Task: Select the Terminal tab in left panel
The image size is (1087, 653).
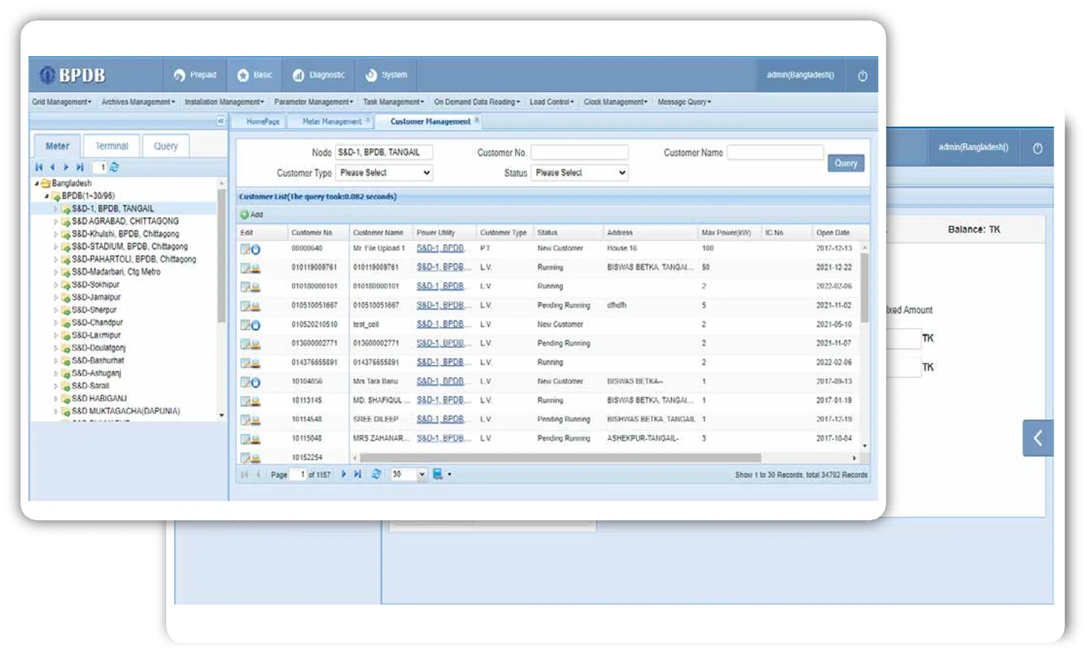Action: tap(111, 146)
